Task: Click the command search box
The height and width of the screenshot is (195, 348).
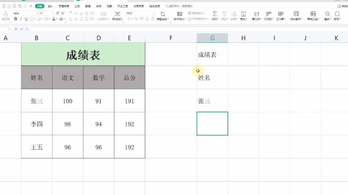Action: (x=179, y=6)
